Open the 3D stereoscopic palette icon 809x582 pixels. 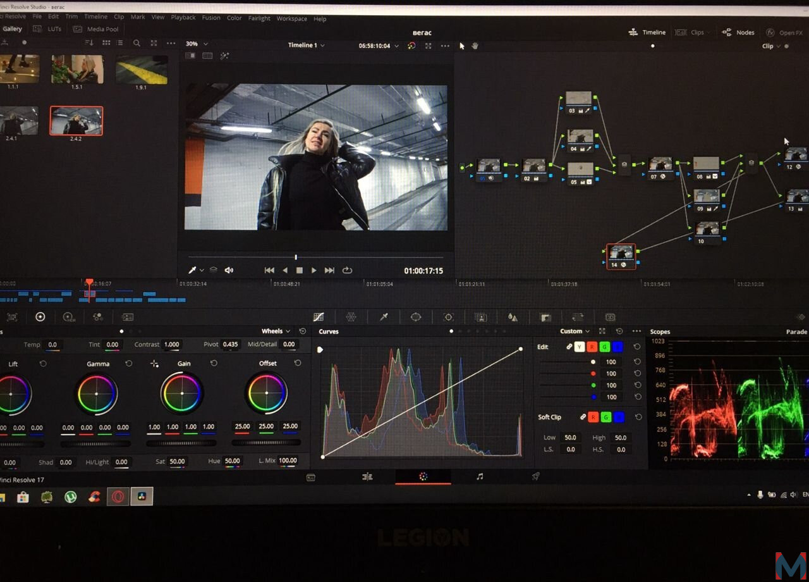click(x=610, y=317)
